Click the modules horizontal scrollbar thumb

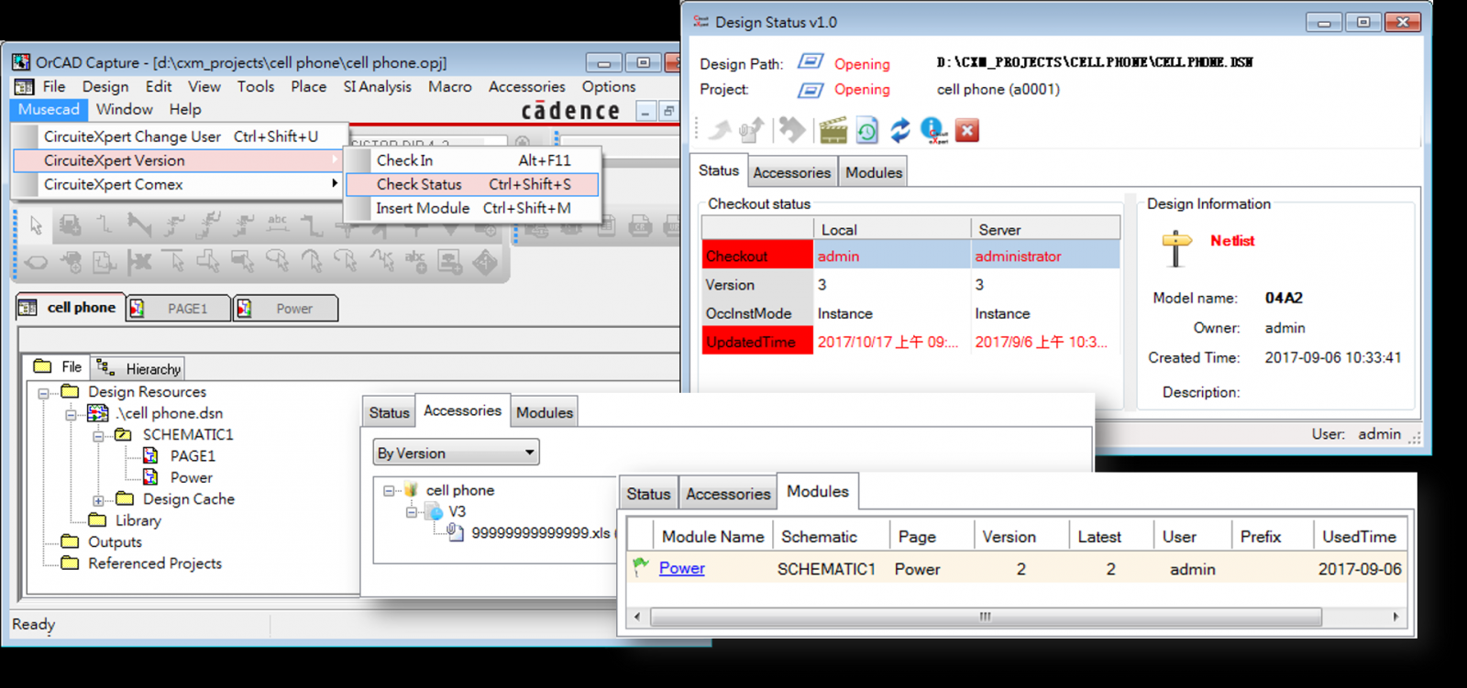(987, 617)
